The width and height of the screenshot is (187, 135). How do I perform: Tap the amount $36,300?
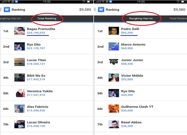click(x=127, y=126)
